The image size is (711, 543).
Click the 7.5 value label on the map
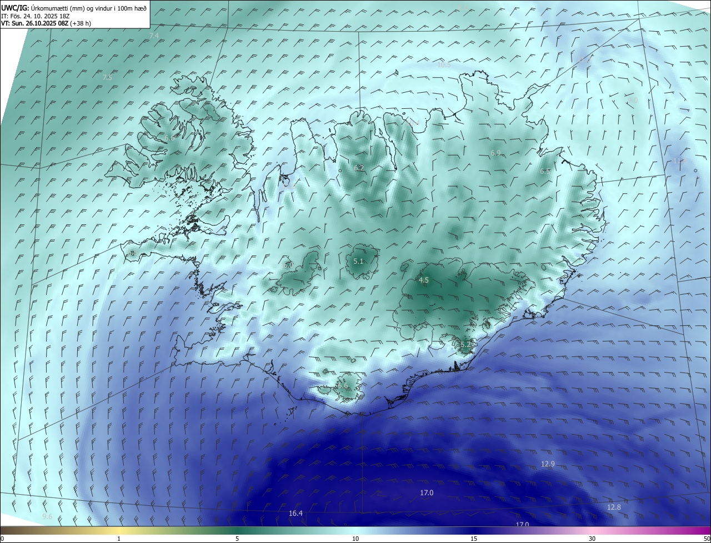pos(107,78)
